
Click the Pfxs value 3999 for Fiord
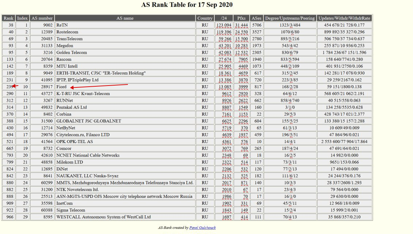243,87
